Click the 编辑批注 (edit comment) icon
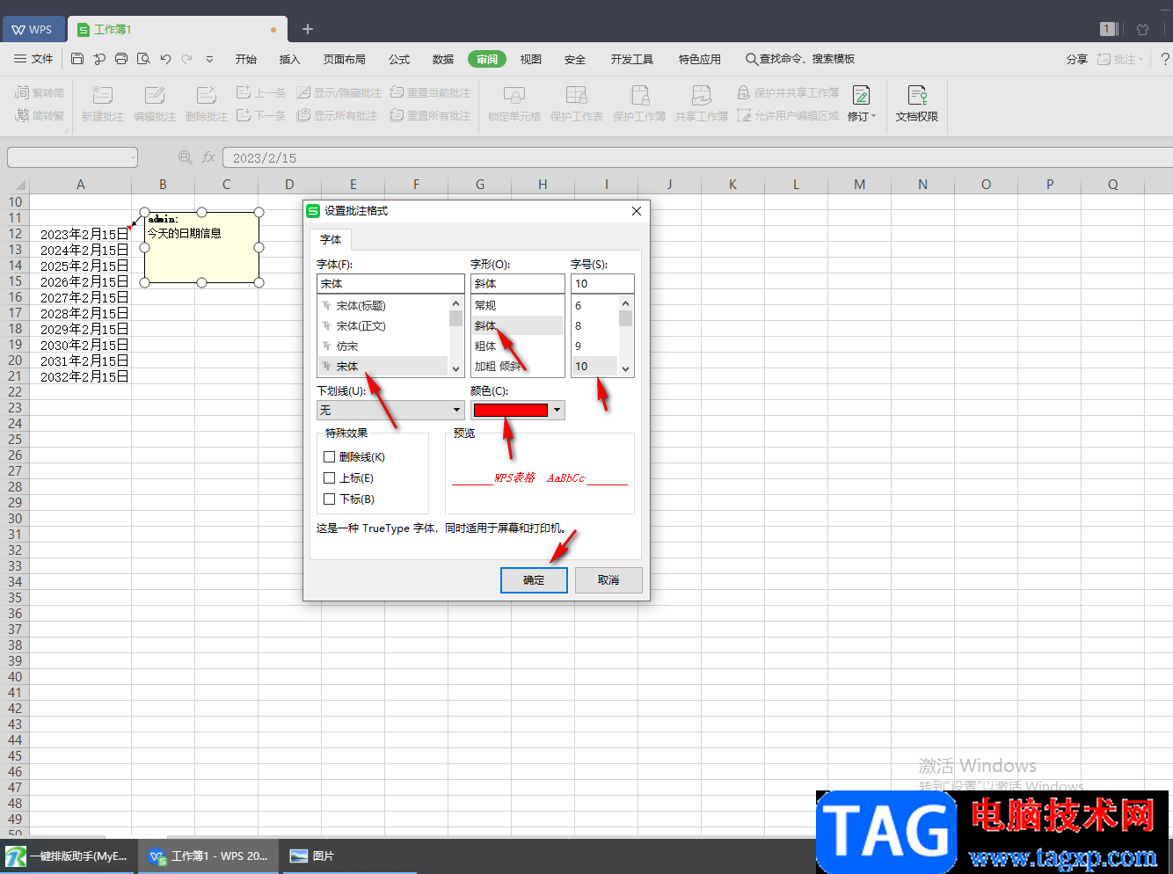Image resolution: width=1173 pixels, height=874 pixels. click(x=155, y=94)
